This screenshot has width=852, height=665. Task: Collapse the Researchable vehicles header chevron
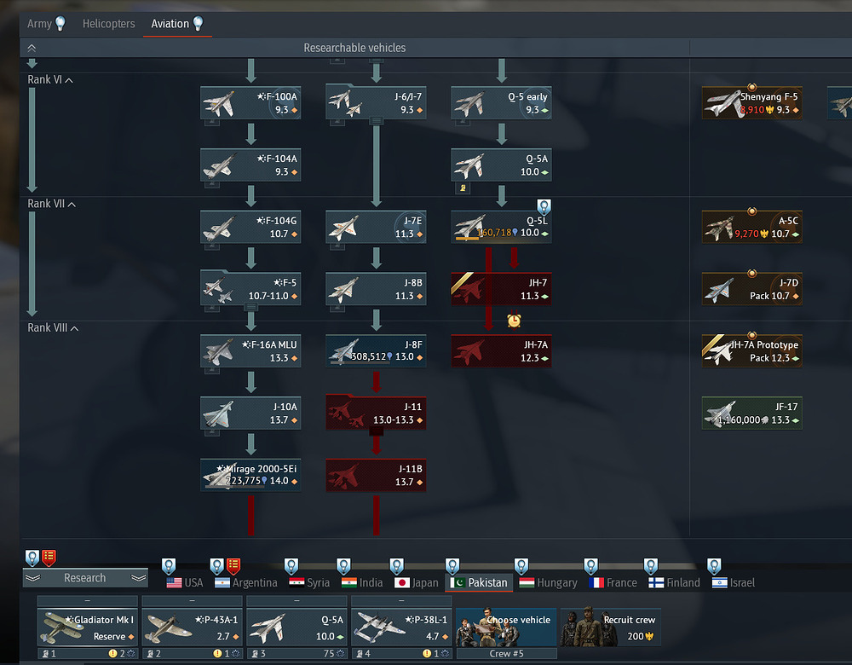point(32,49)
